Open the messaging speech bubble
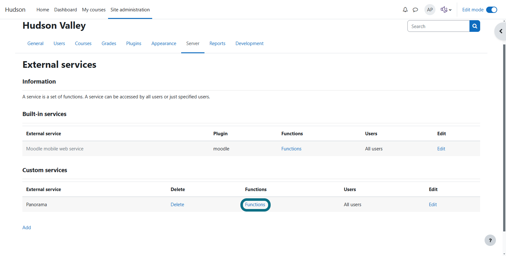506x256 pixels. coord(415,10)
